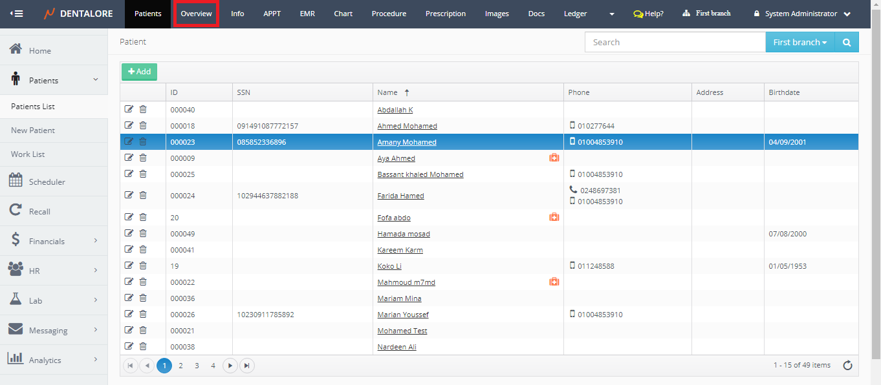Viewport: 881px width, 385px height.
Task: Open the more tabs caret after Ledger
Action: 612,14
